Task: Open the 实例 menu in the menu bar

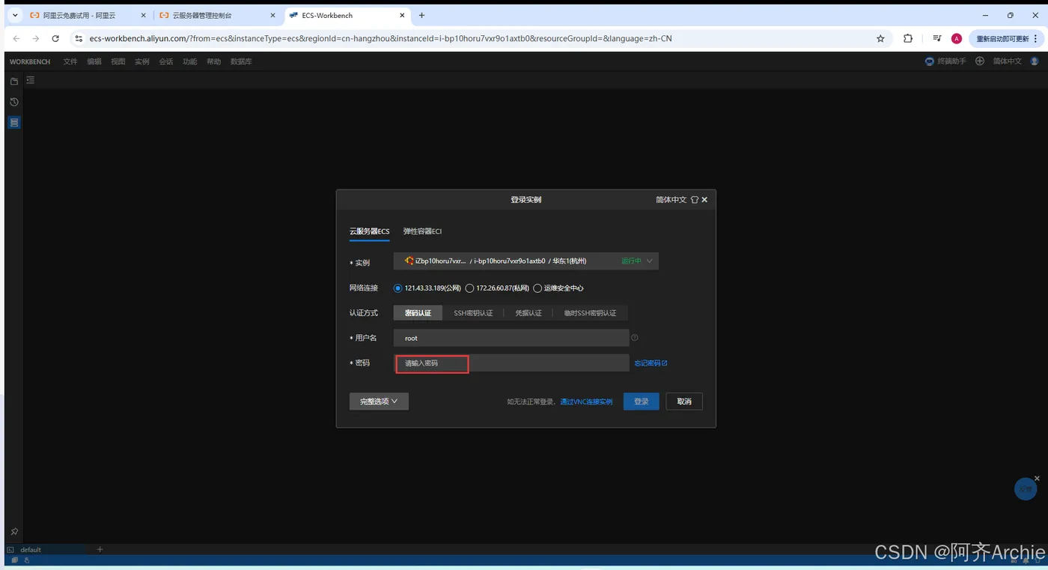Action: pos(142,61)
